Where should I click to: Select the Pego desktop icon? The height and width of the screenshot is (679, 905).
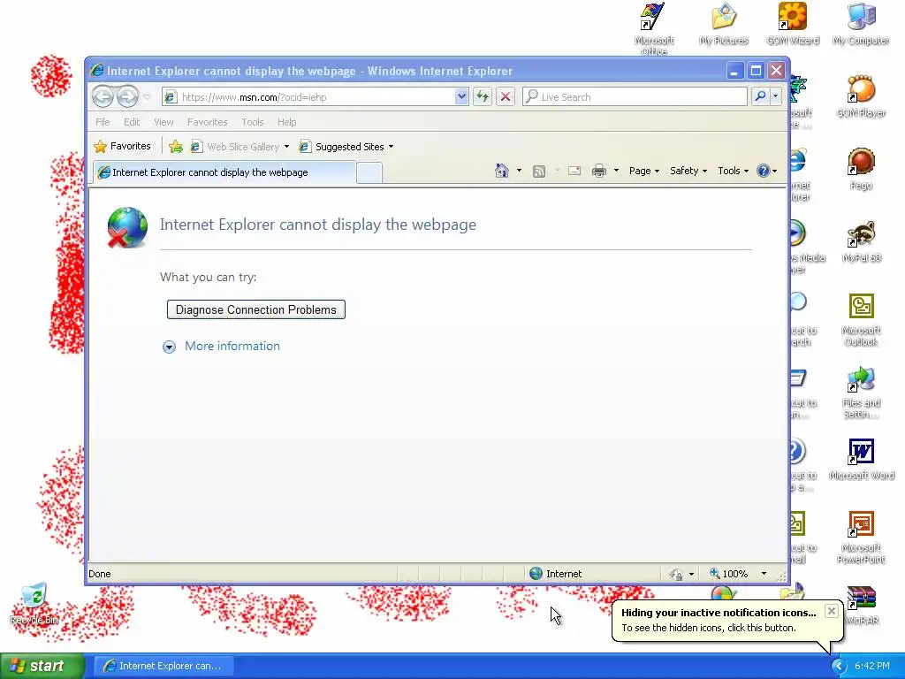coord(861,169)
